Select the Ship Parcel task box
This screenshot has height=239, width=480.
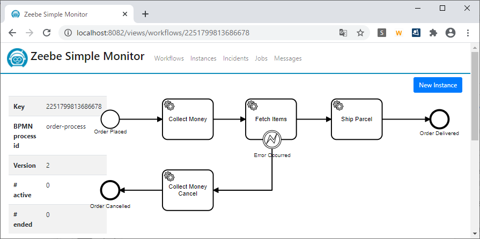pyautogui.click(x=357, y=119)
